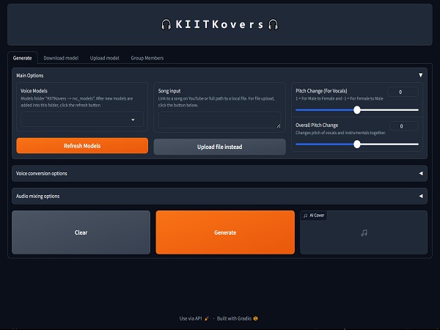Click the Gradio logo icon in the footer

tap(255, 318)
